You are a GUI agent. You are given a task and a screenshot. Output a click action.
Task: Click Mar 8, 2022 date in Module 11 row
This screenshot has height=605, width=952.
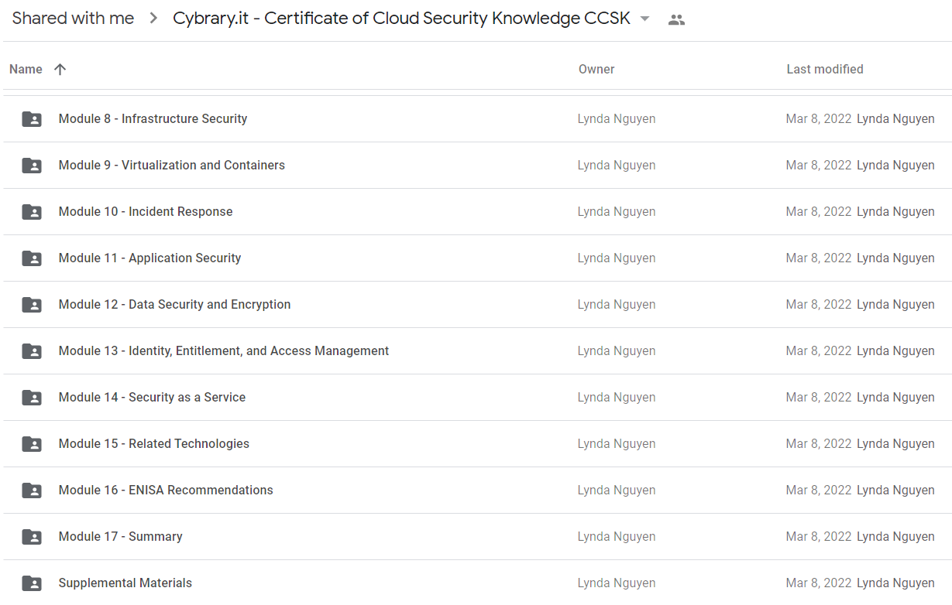coord(819,258)
